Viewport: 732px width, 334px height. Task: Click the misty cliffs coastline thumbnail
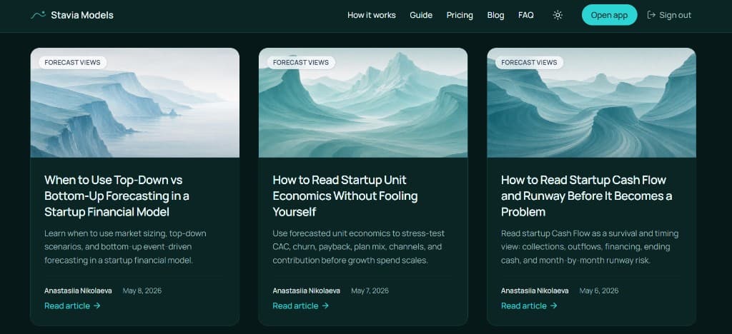[x=135, y=103]
